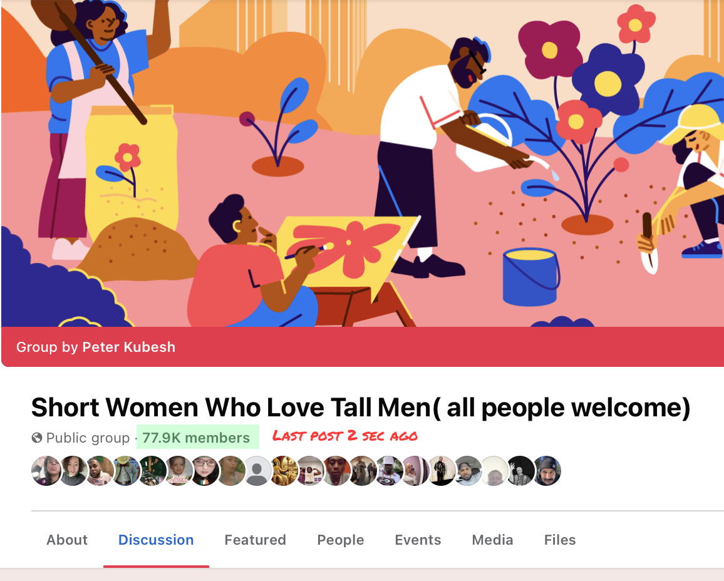Open the member avatar wearing a cowboy hat
Image resolution: width=724 pixels, height=581 pixels.
click(126, 471)
